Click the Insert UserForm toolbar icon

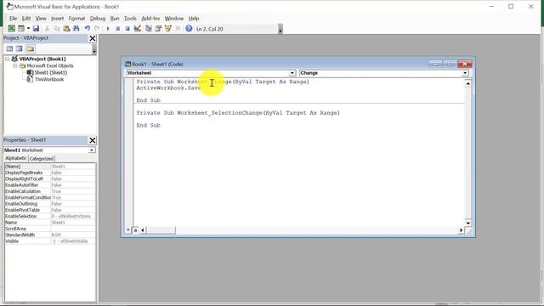click(21, 28)
